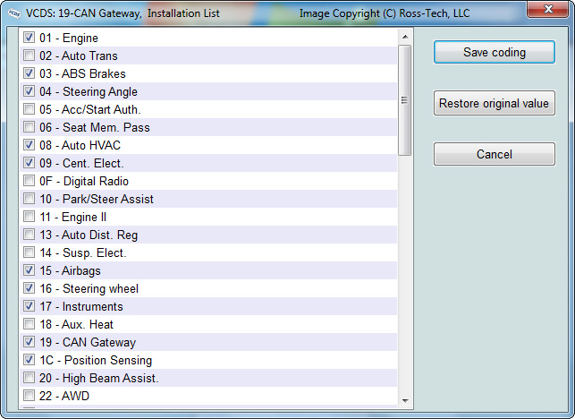575x419 pixels.
Task: Select the '10 - Park/Steer Assist' label
Action: click(97, 199)
